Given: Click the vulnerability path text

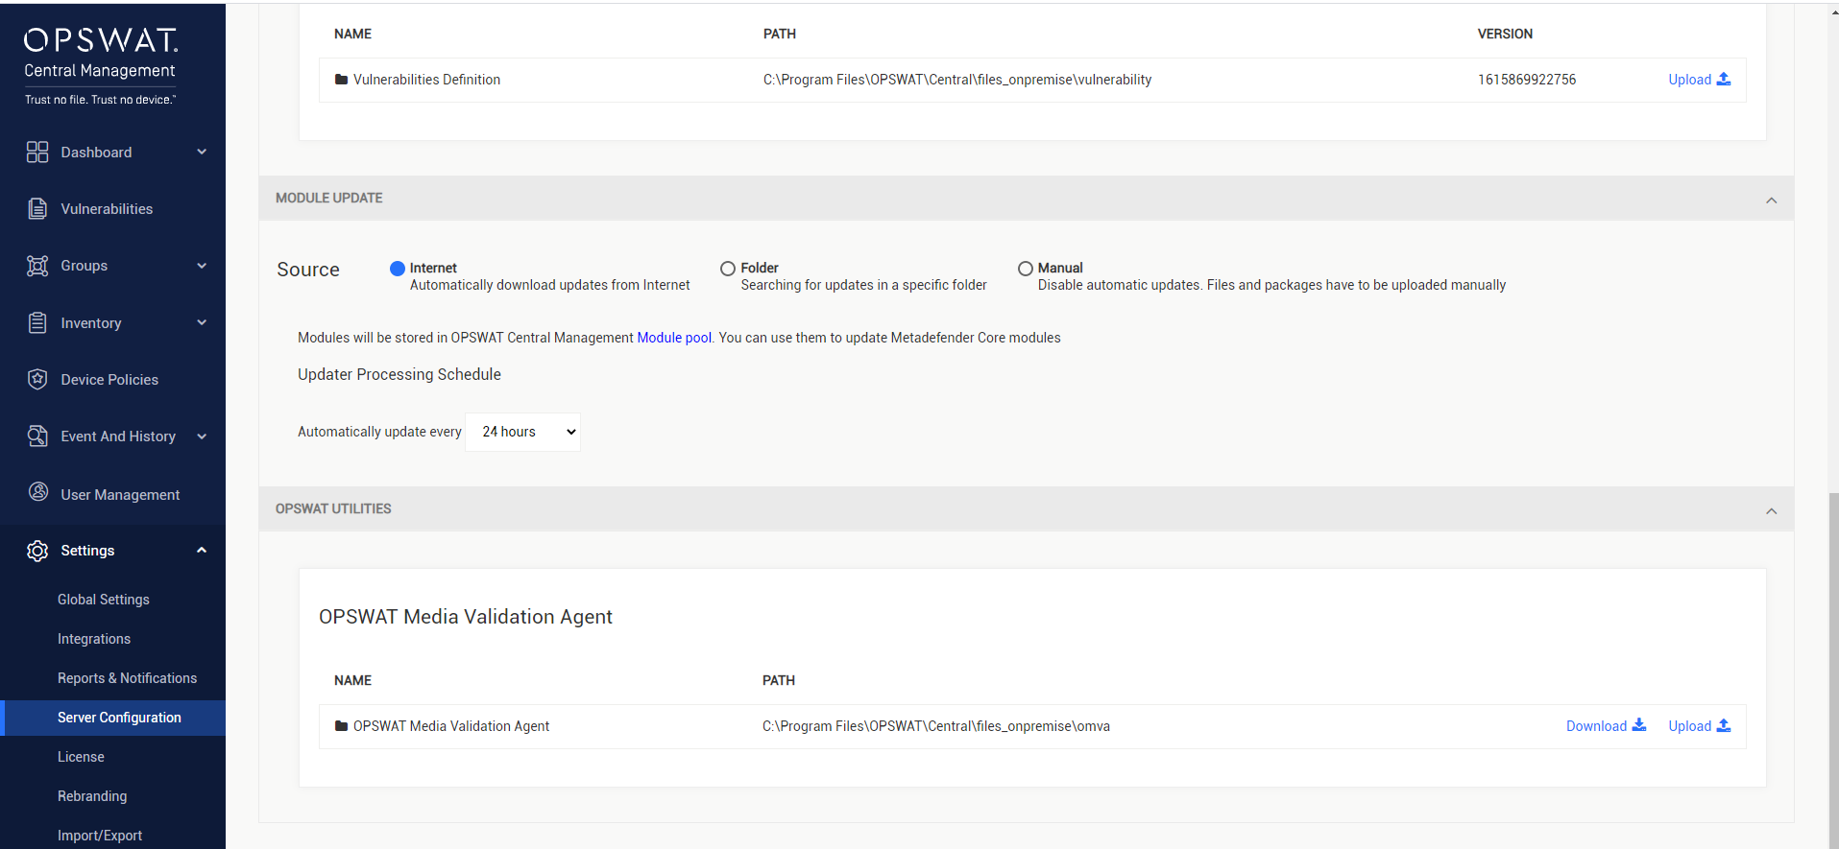Looking at the screenshot, I should [x=957, y=80].
